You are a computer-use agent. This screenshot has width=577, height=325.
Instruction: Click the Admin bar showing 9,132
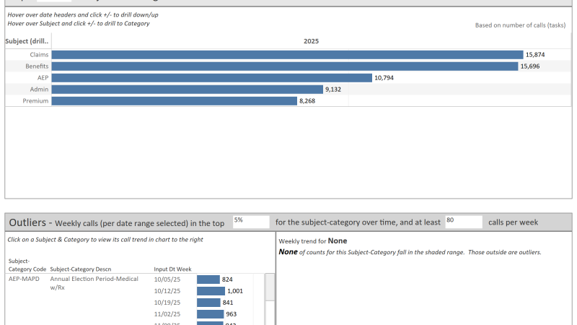(187, 90)
